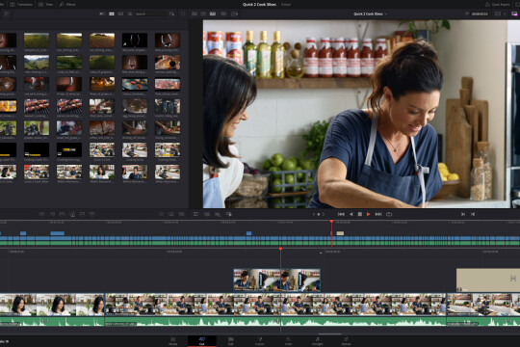Click the Fast Review icon

(x=234, y=13)
